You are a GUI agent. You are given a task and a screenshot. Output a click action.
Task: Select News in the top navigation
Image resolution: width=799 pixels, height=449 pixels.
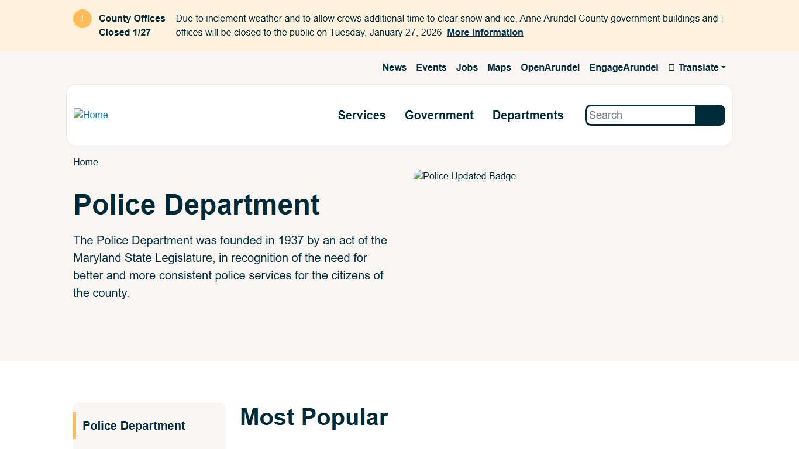click(394, 67)
